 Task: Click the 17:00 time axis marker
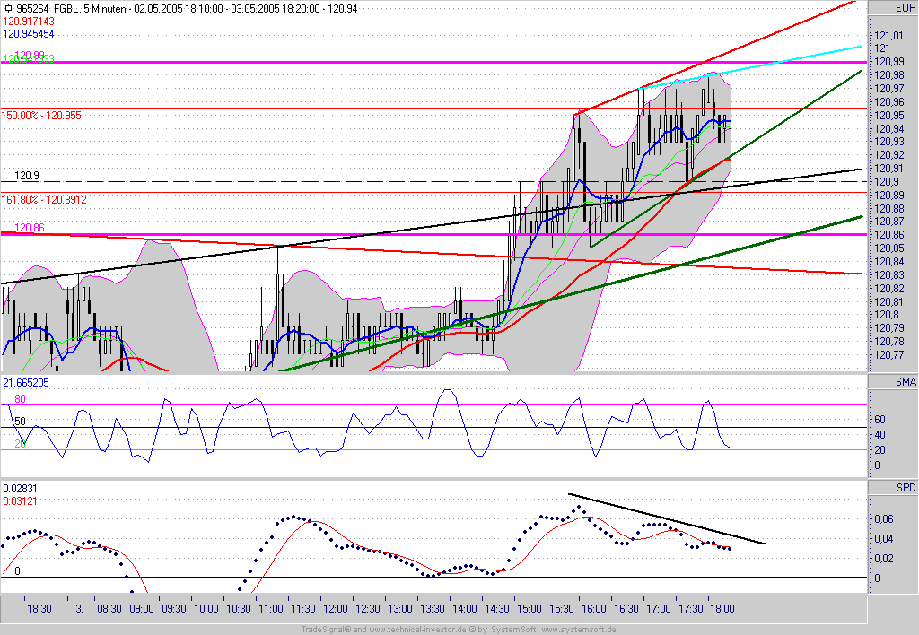tap(658, 609)
